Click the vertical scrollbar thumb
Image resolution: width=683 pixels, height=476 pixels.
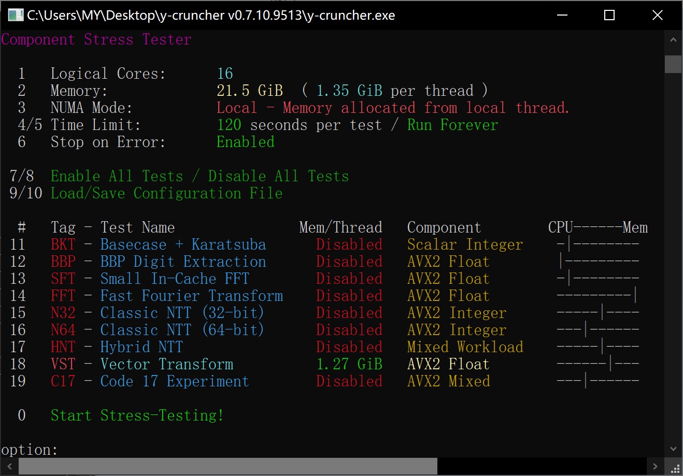(673, 64)
